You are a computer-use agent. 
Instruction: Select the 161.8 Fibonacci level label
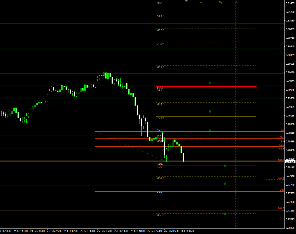click(281, 179)
